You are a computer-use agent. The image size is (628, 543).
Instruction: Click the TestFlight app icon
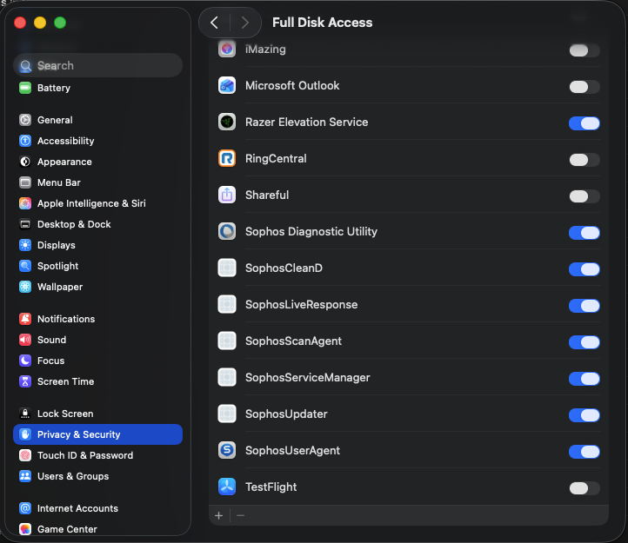[227, 487]
